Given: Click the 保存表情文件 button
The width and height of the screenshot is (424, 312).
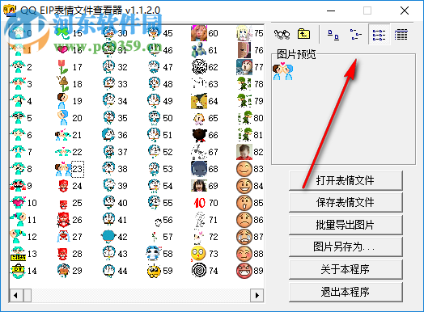Looking at the screenshot, I should [346, 202].
